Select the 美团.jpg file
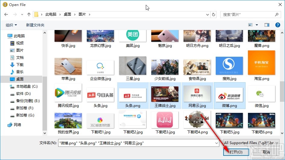285x160 pixels. pos(133,39)
